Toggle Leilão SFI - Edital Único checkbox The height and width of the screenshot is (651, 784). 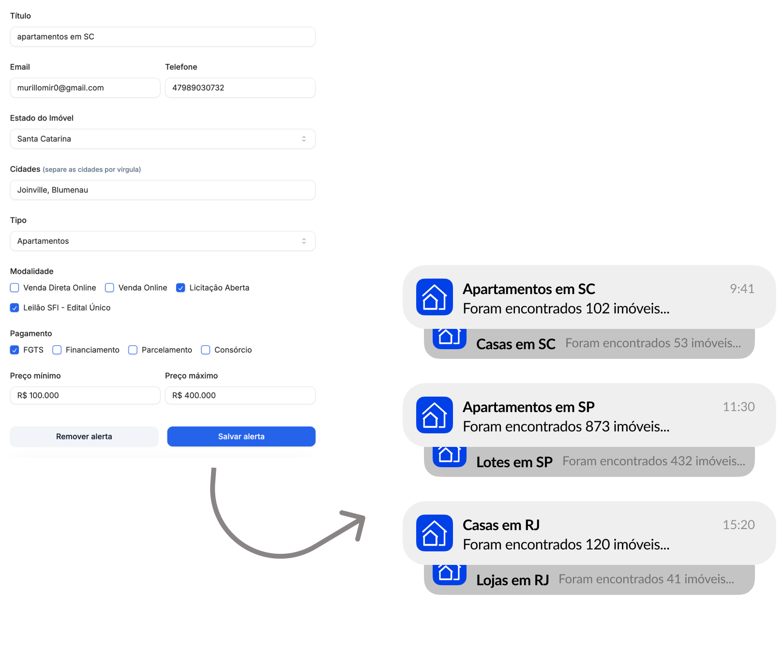coord(15,308)
